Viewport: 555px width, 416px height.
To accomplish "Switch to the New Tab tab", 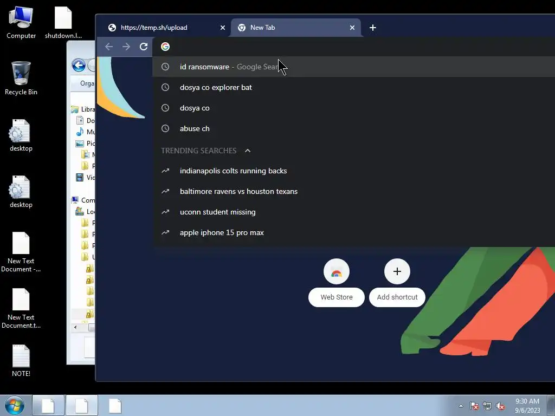I will click(x=295, y=28).
